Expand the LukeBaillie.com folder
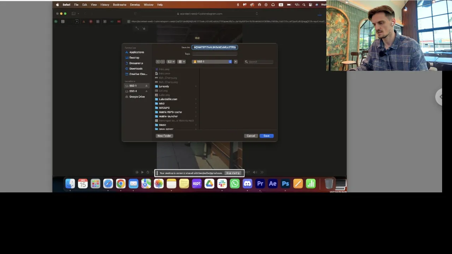This screenshot has height=254, width=452. coord(196,99)
